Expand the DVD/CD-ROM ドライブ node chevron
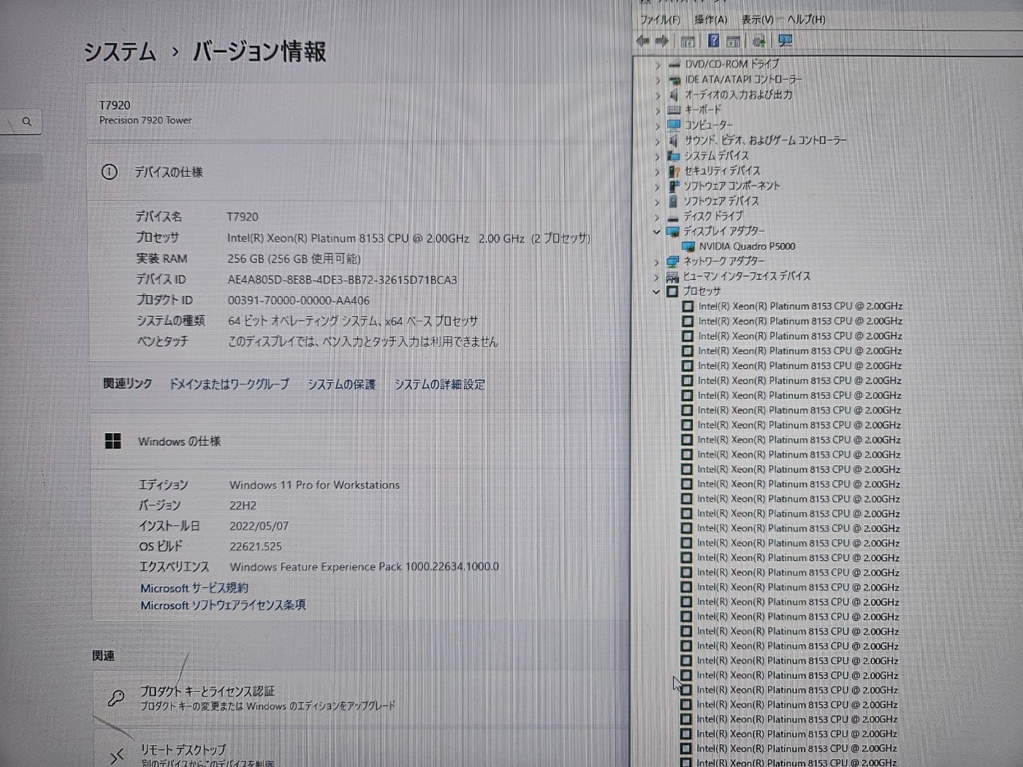This screenshot has height=767, width=1023. point(658,65)
